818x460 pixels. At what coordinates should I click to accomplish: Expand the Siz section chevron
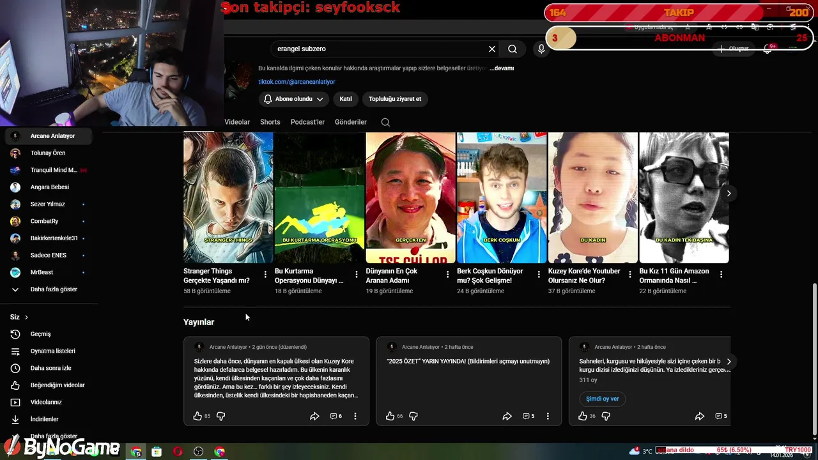tap(26, 317)
